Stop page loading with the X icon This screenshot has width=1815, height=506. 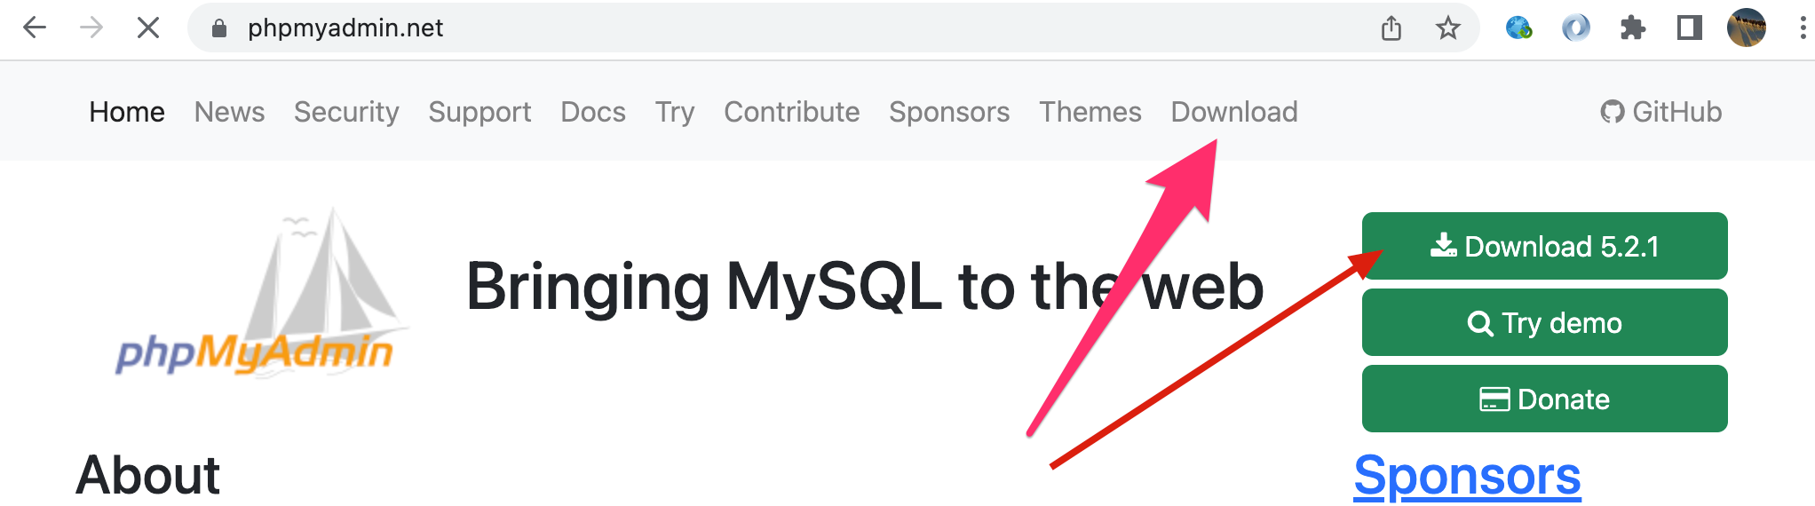pyautogui.click(x=148, y=28)
